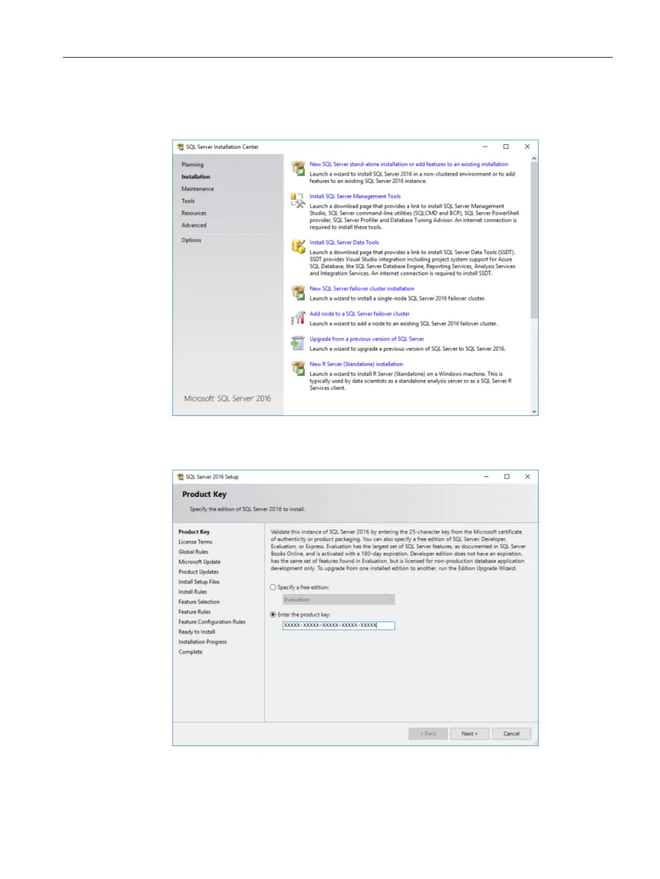
Task: Click the scrollbar up arrow in Installation Center
Action: [534, 158]
